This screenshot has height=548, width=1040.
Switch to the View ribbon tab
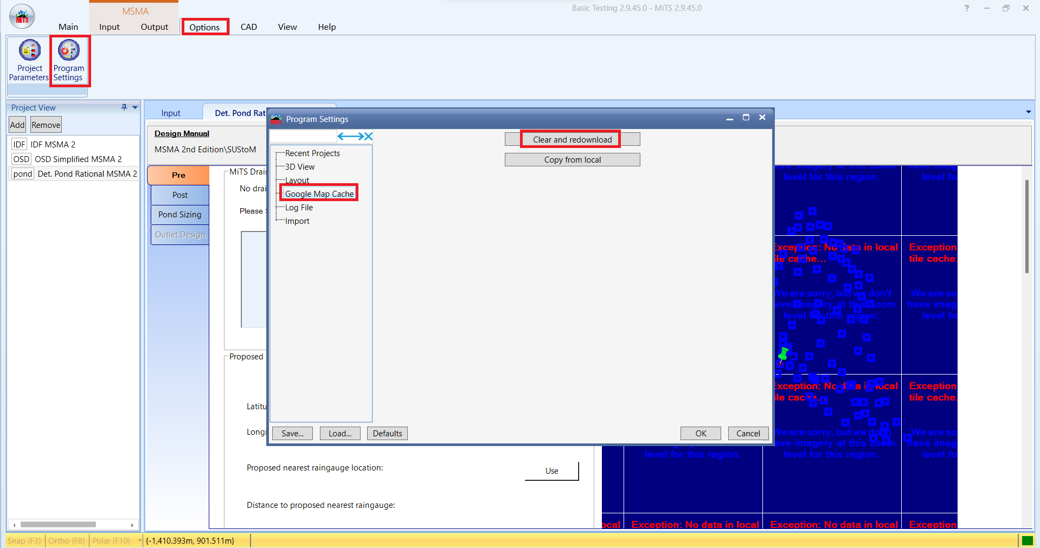click(287, 27)
